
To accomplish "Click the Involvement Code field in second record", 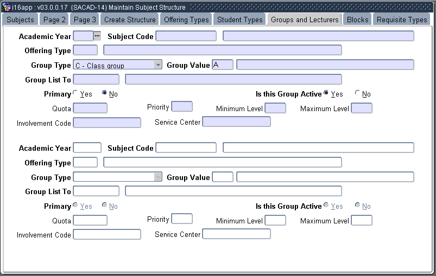I will click(107, 234).
